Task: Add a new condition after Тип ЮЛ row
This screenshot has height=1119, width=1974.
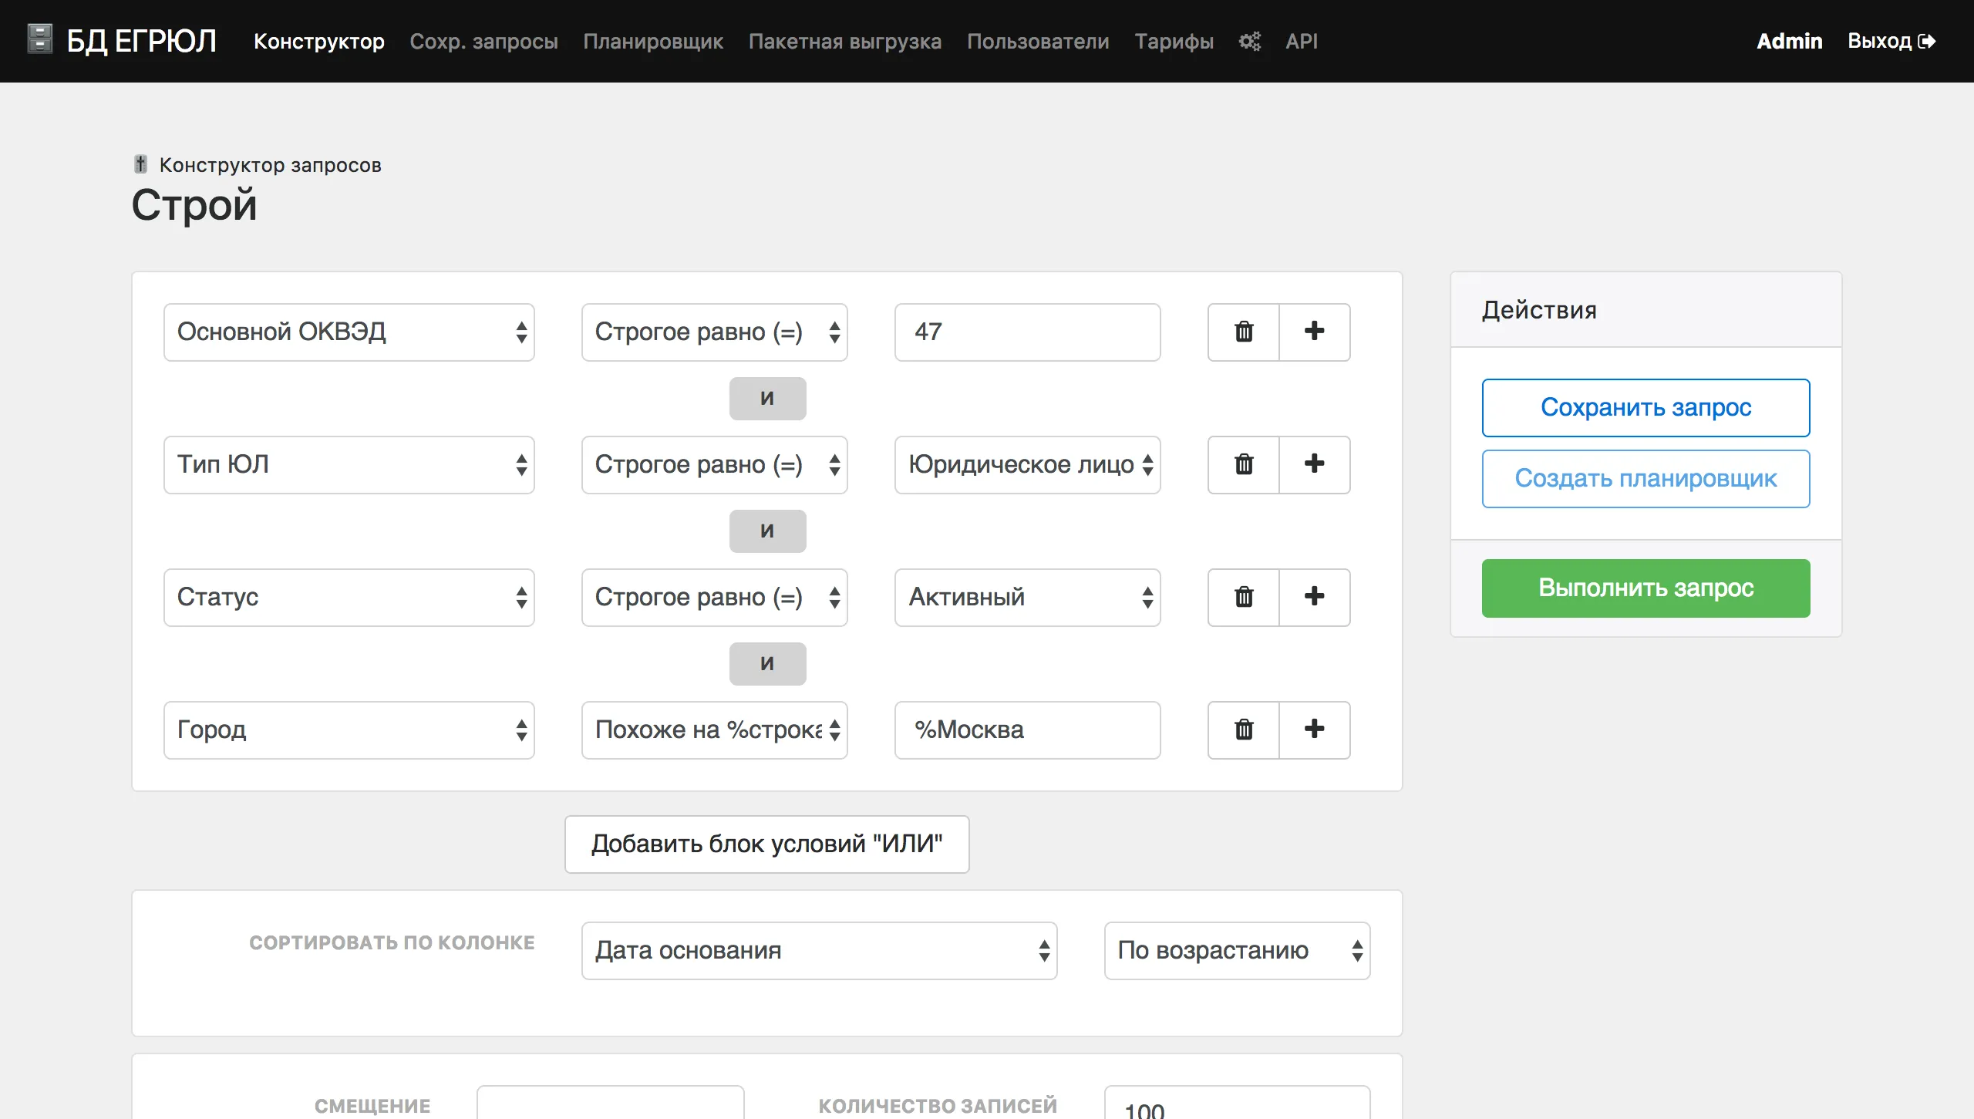Action: click(x=1315, y=464)
